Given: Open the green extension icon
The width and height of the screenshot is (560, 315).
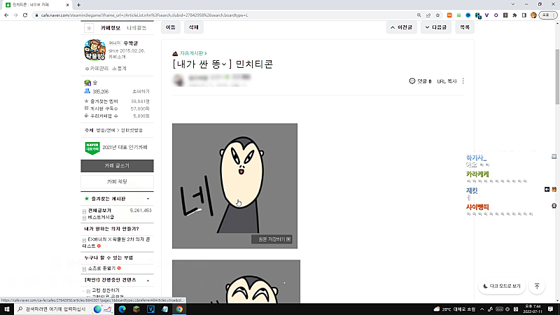Looking at the screenshot, I should click(458, 15).
